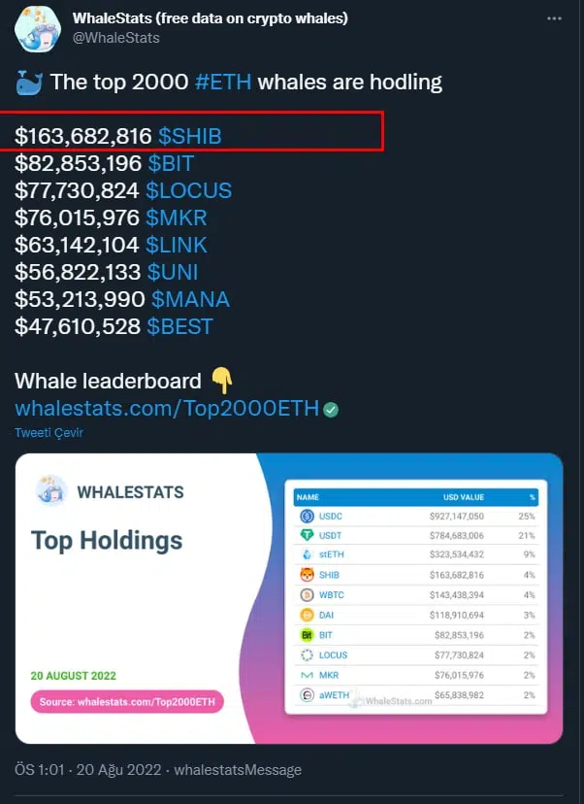
Task: Click the whalestatsMessage source label
Action: click(238, 770)
